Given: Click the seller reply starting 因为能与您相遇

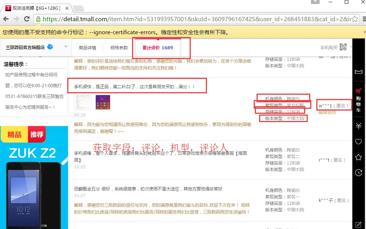Looking at the screenshot, I should (x=162, y=128).
